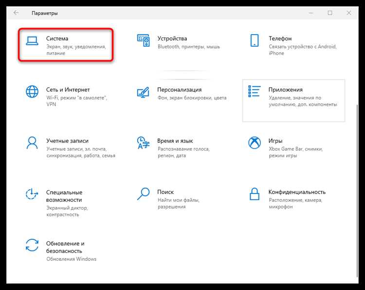Image resolution: width=365 pixels, height=290 pixels.
Task: Click the "Wi-Fi, режим в самолете, VPN" text
Action: pyautogui.click(x=76, y=101)
